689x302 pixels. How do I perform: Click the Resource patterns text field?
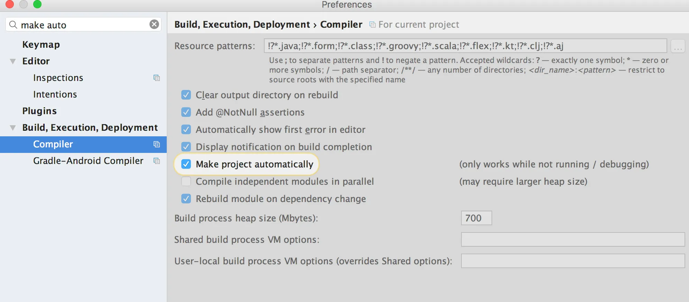tap(465, 46)
